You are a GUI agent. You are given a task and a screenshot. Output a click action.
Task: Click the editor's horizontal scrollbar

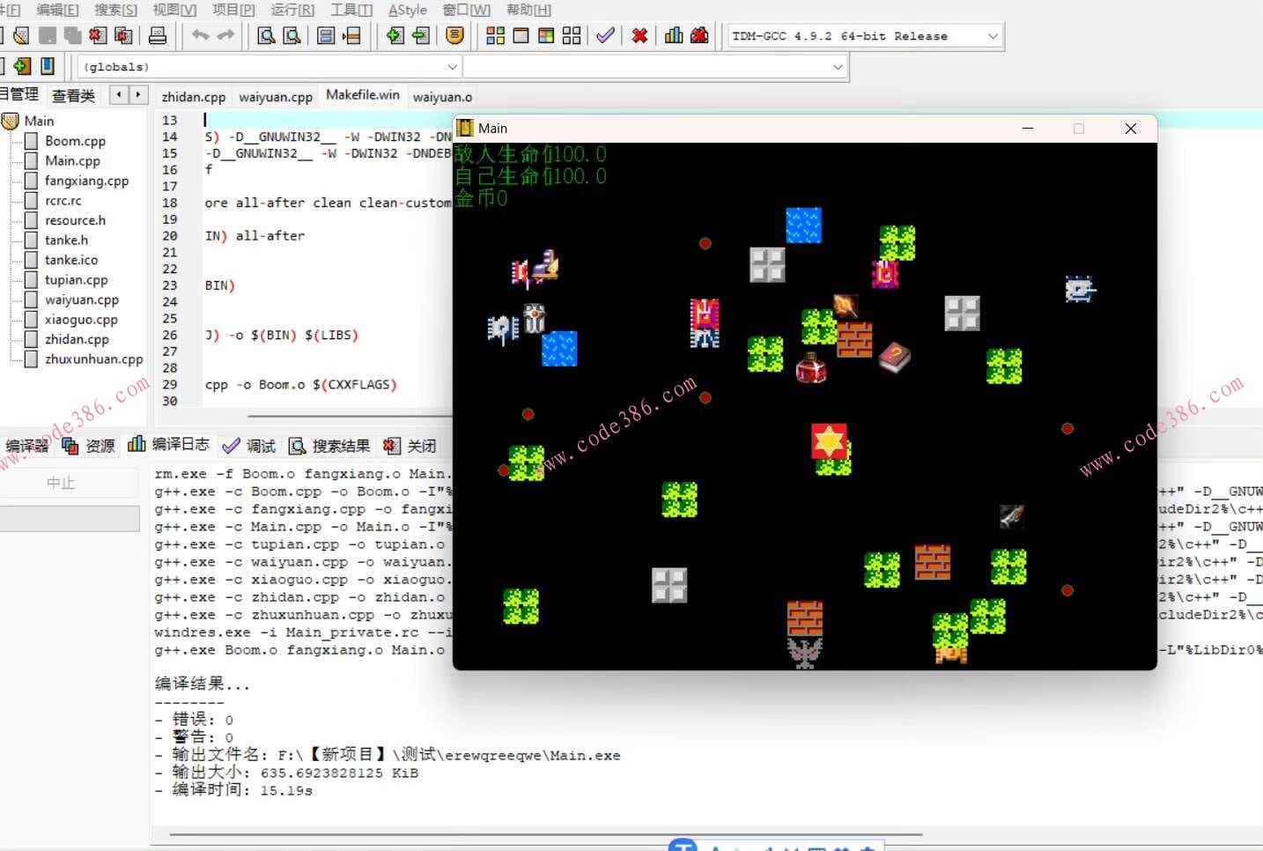350,416
